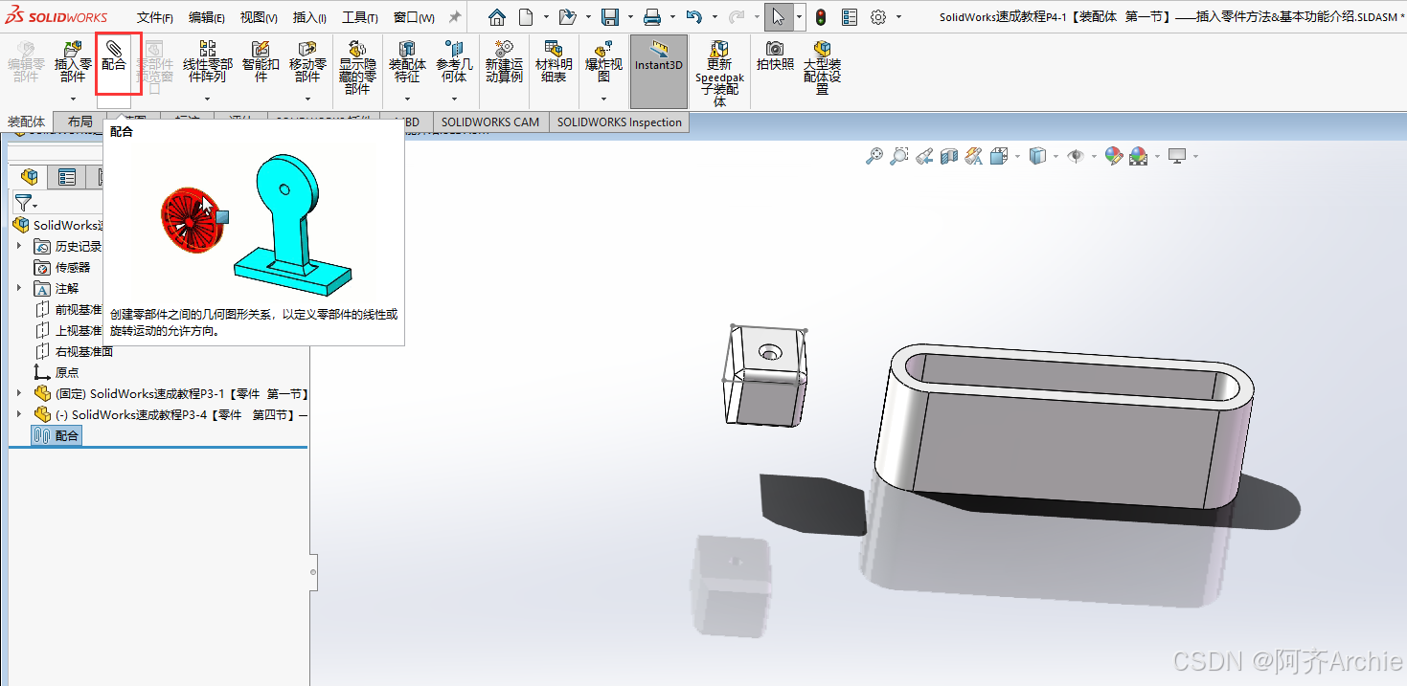Image resolution: width=1407 pixels, height=686 pixels.
Task: Click the Insert Components (插入零部件) icon
Action: [73, 49]
